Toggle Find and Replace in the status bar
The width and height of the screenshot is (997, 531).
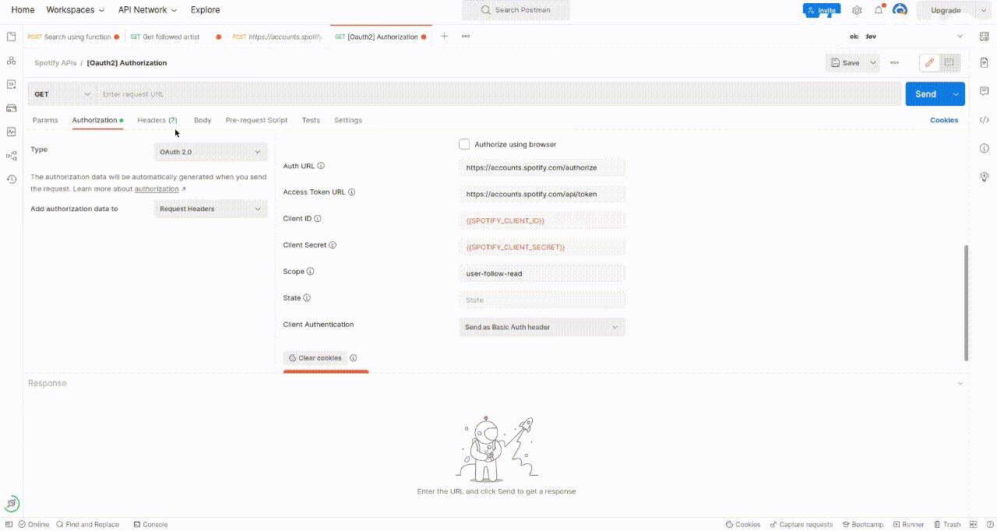click(88, 524)
